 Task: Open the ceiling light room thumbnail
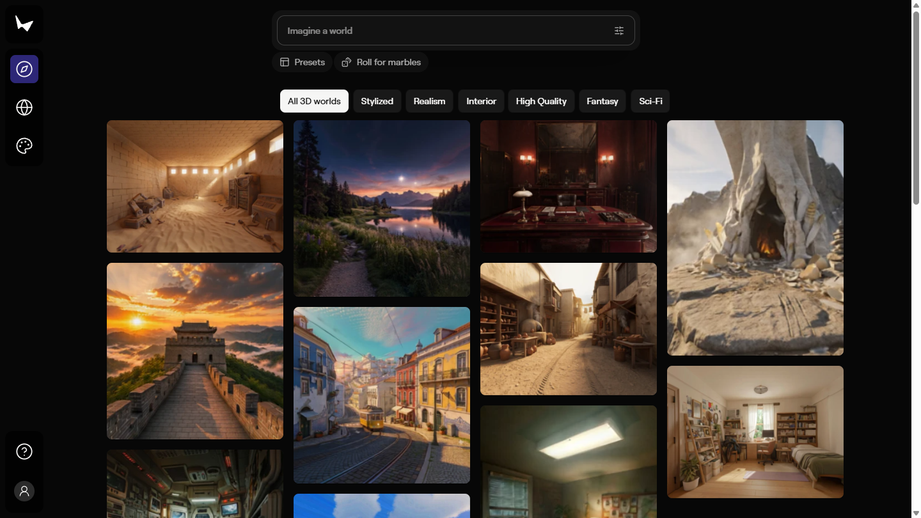pos(569,462)
